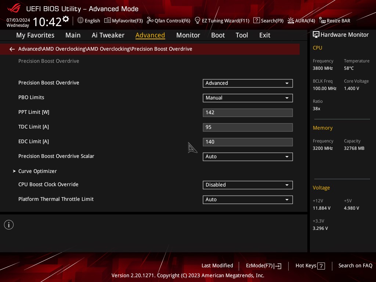Click memory capacity 32768 MB value

[354, 148]
